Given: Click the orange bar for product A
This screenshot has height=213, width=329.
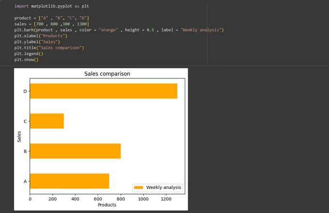Looking at the screenshot, I should (x=70, y=181).
